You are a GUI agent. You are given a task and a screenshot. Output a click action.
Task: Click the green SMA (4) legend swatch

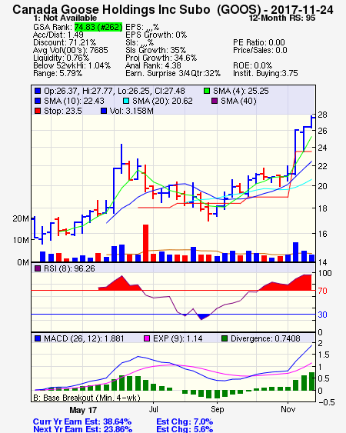pos(207,91)
